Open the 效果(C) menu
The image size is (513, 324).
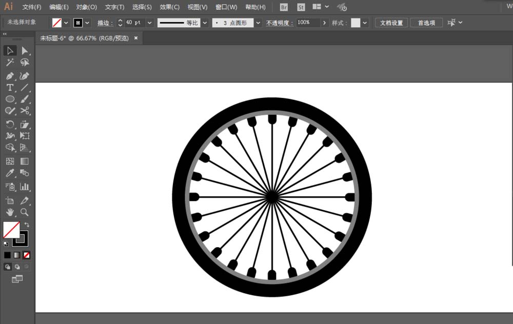(x=169, y=7)
